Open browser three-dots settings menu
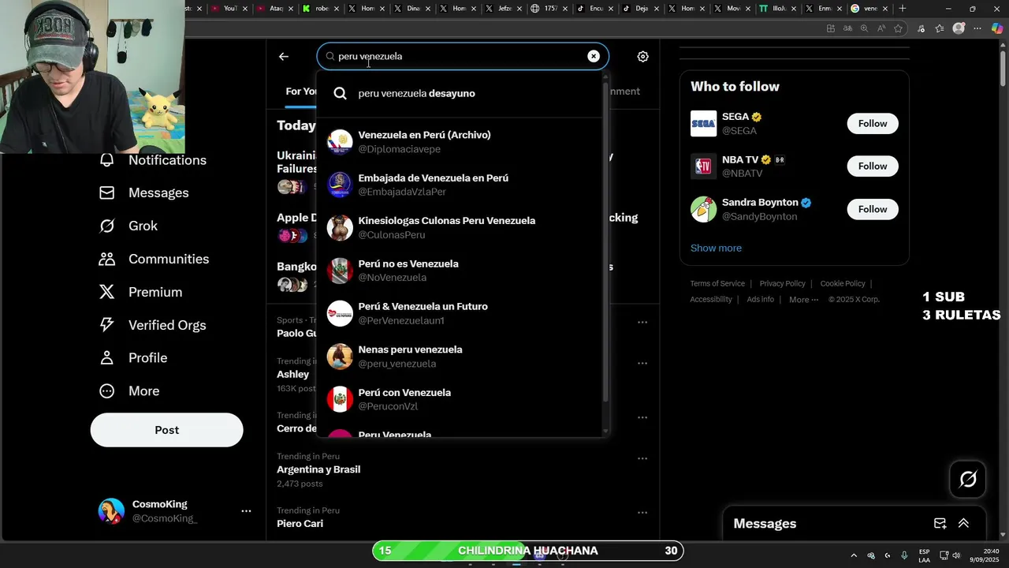 (977, 28)
